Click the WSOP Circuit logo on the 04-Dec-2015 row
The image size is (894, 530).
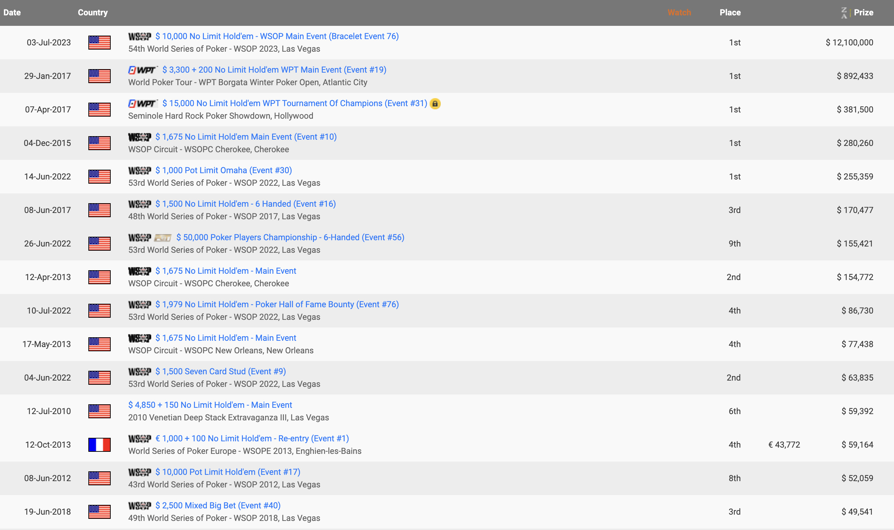140,137
